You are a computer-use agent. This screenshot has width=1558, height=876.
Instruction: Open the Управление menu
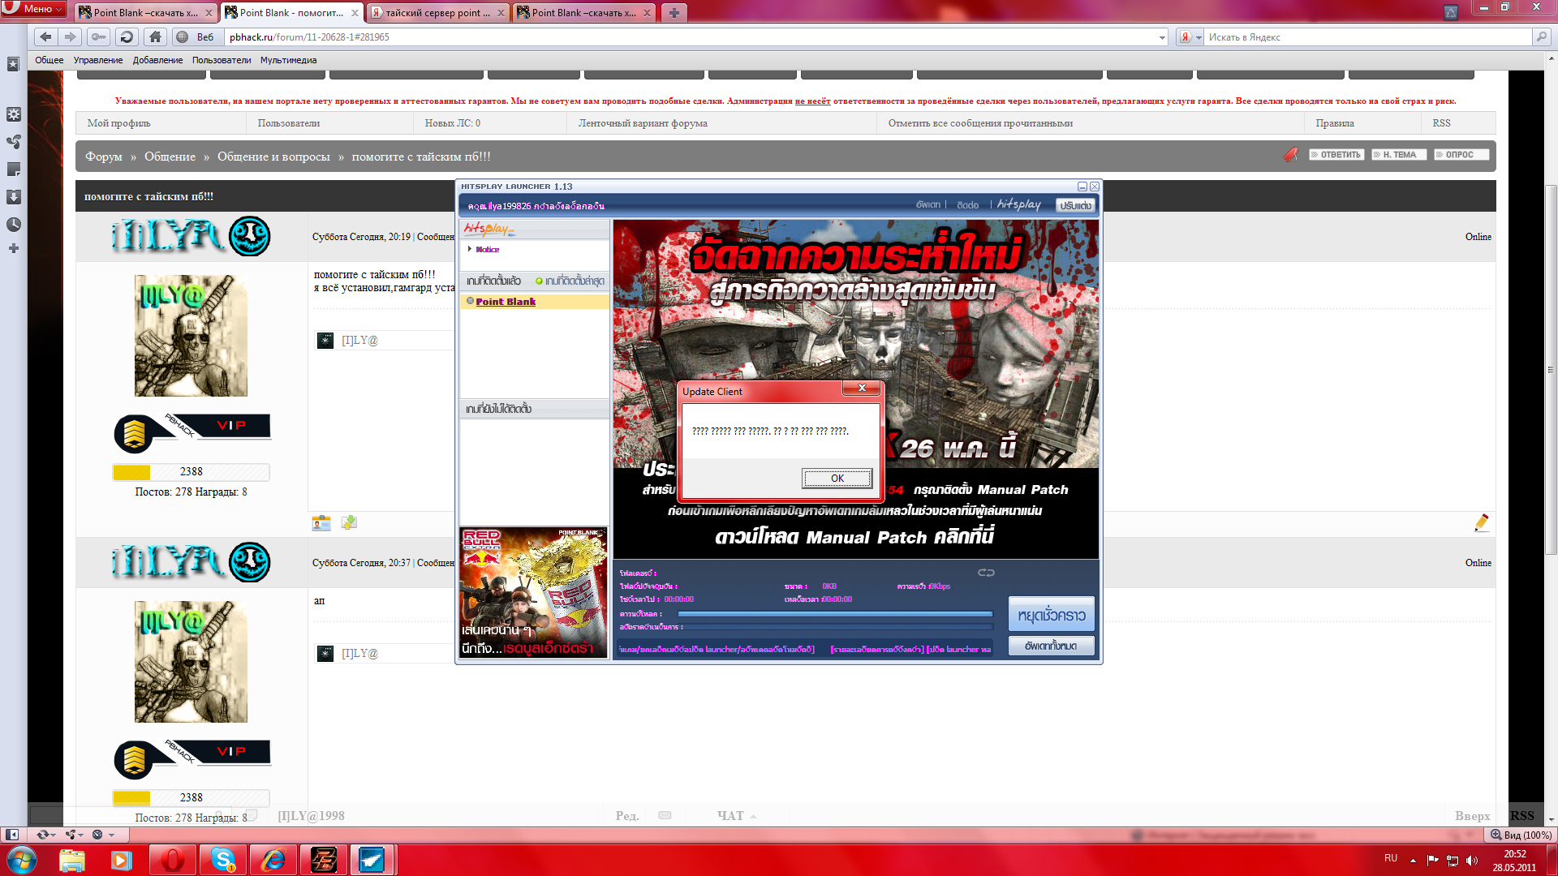tap(98, 60)
